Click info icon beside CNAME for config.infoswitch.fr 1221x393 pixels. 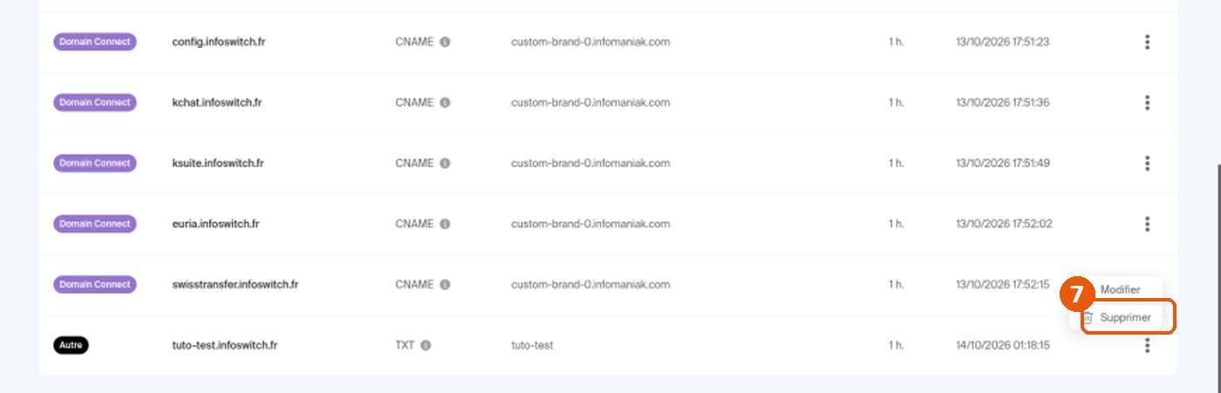pyautogui.click(x=445, y=42)
